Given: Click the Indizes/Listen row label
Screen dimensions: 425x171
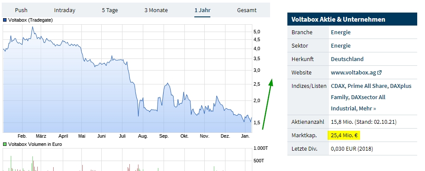Looking at the screenshot, I should click(x=309, y=86).
